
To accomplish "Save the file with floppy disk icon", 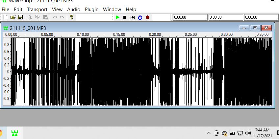I will click(20, 17).
